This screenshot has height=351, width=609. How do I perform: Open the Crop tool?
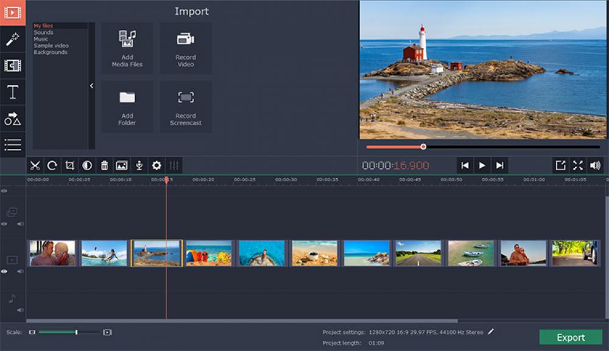(70, 164)
